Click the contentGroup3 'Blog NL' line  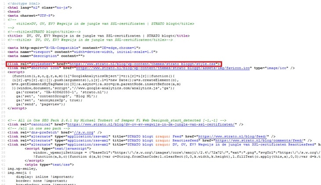tap(57, 96)
